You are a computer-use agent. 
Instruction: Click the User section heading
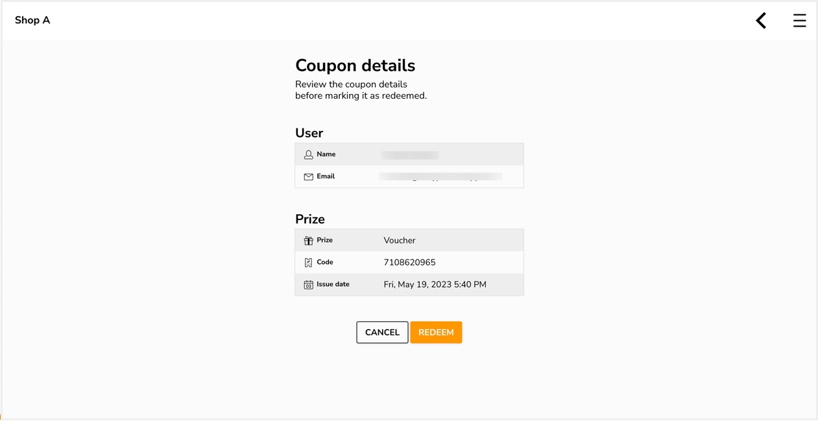(309, 133)
